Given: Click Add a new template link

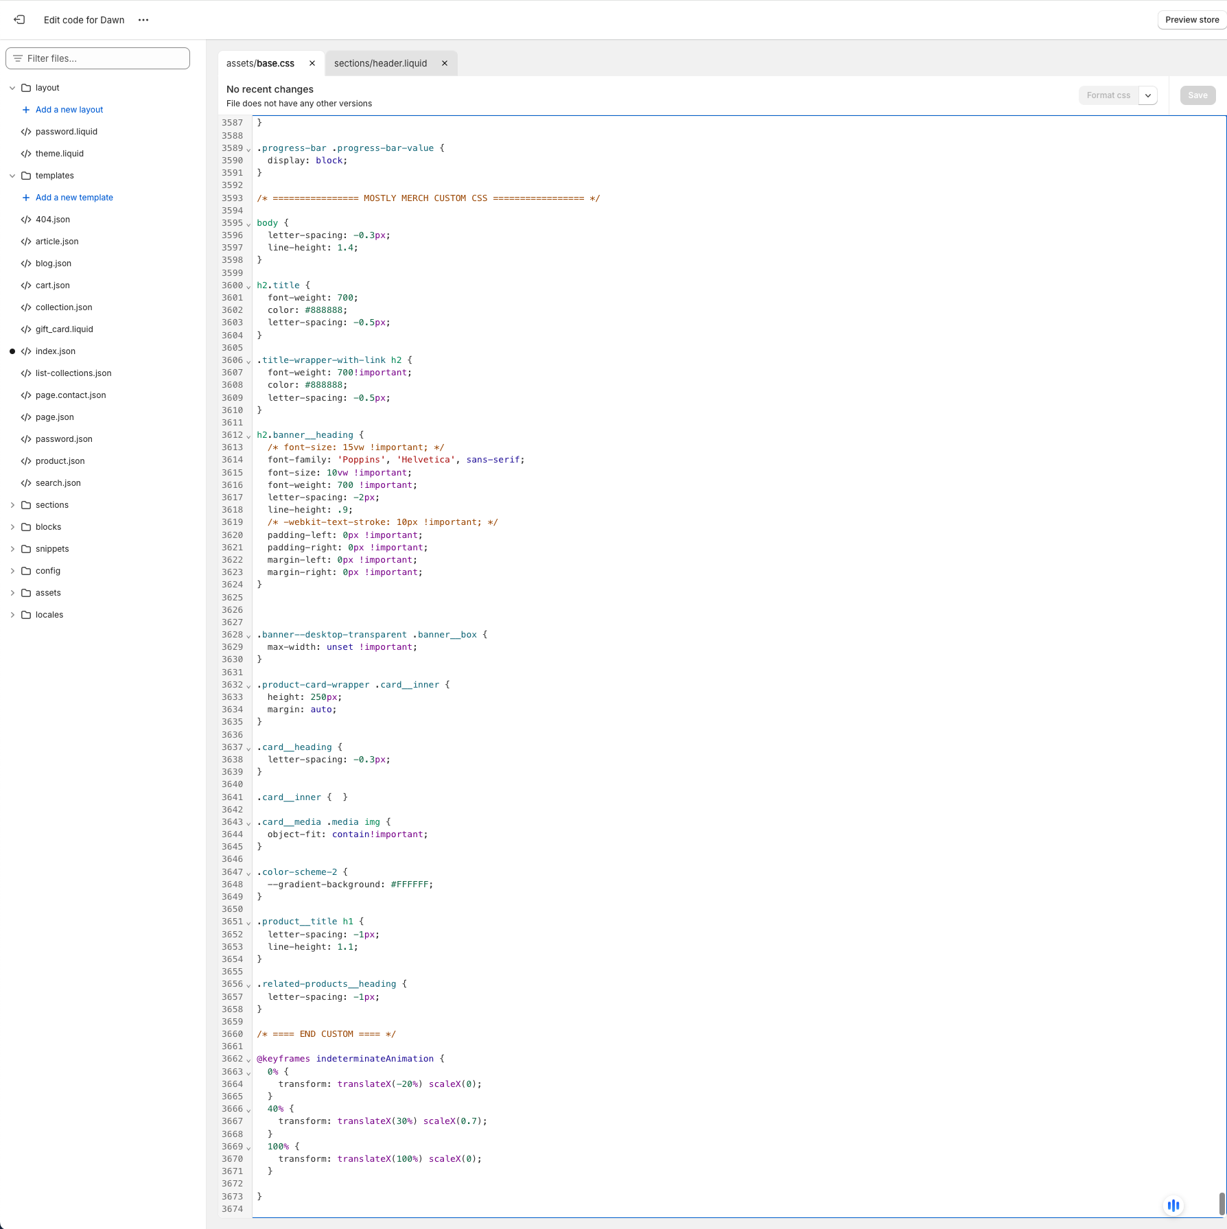Looking at the screenshot, I should (74, 198).
